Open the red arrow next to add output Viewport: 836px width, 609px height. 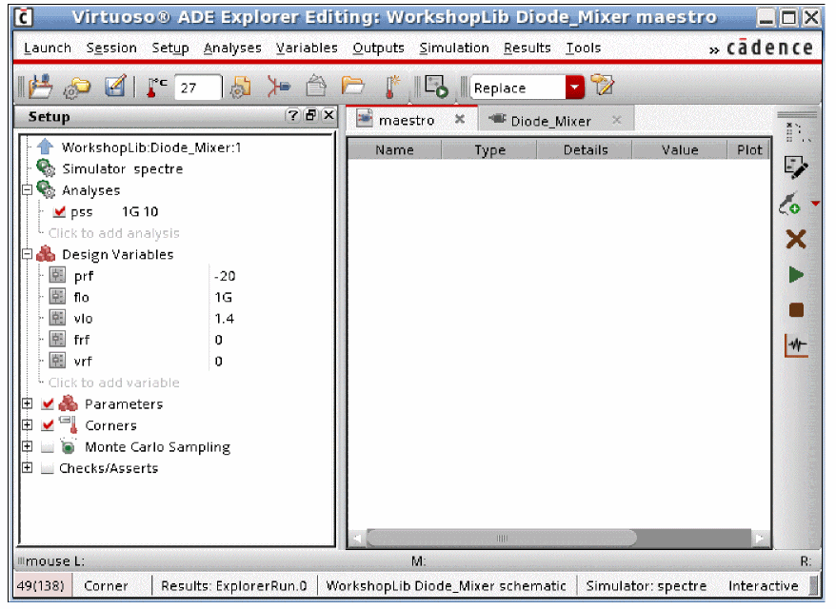tap(815, 204)
